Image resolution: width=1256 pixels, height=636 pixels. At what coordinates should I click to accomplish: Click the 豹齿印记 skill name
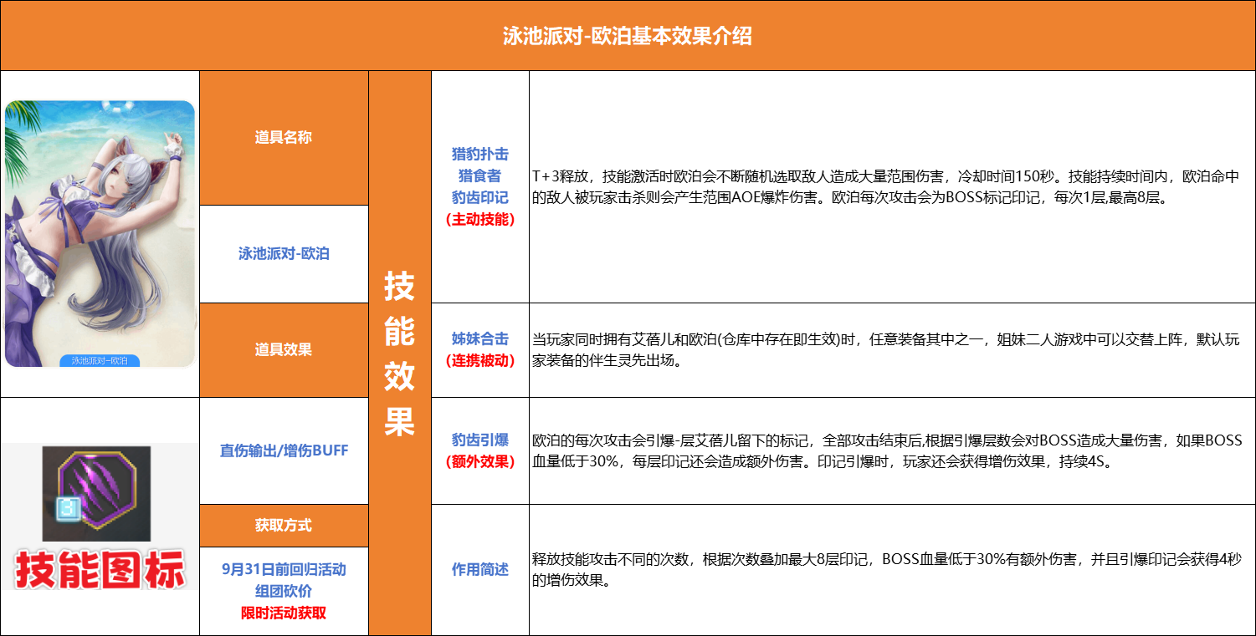(x=480, y=198)
